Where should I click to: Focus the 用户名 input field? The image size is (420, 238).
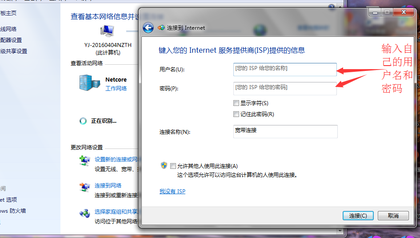coord(285,69)
